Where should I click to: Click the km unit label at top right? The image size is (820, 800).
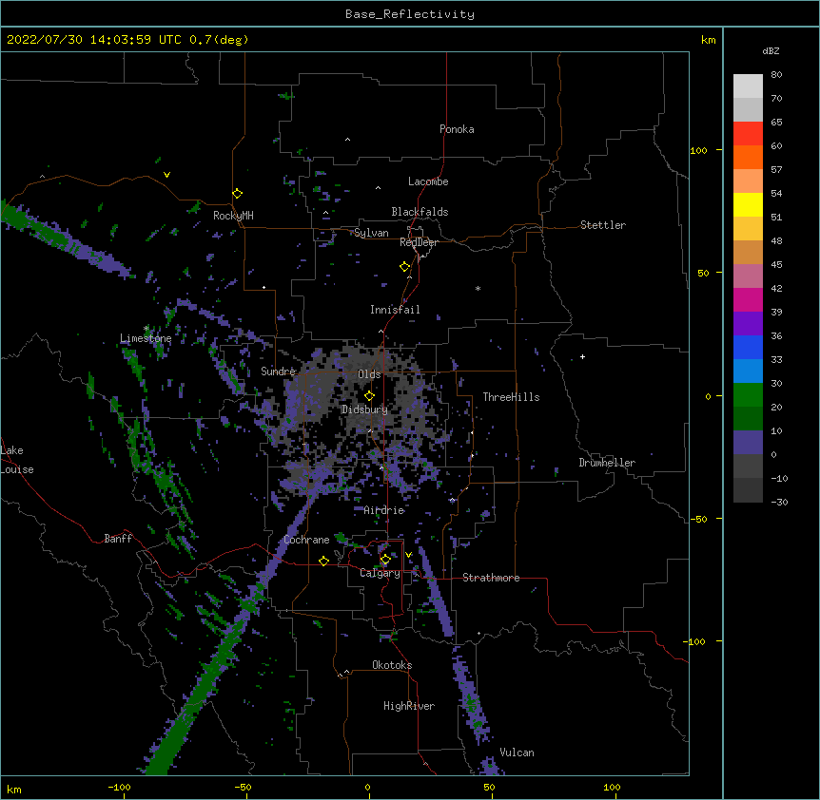click(708, 40)
